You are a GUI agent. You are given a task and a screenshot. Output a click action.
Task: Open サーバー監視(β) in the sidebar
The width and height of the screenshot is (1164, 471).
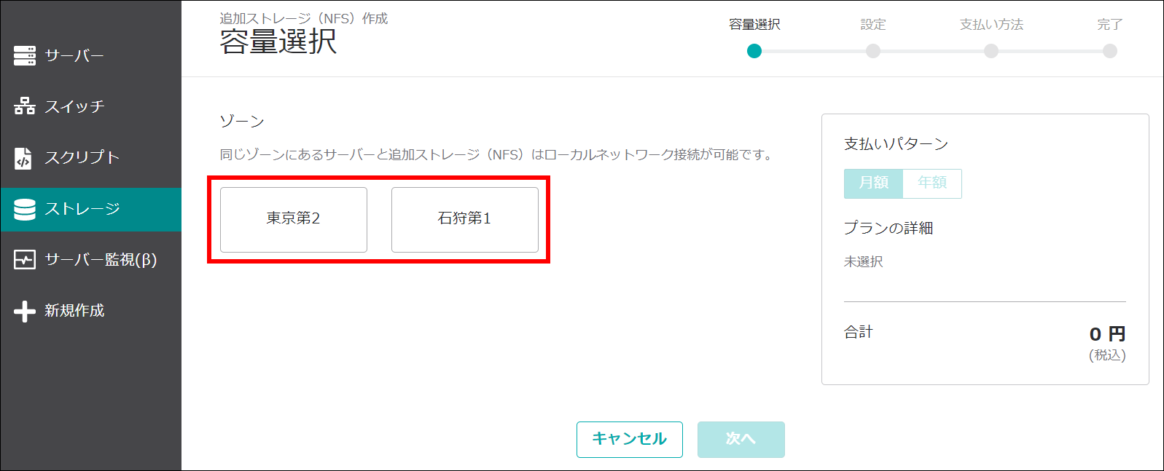tap(101, 260)
